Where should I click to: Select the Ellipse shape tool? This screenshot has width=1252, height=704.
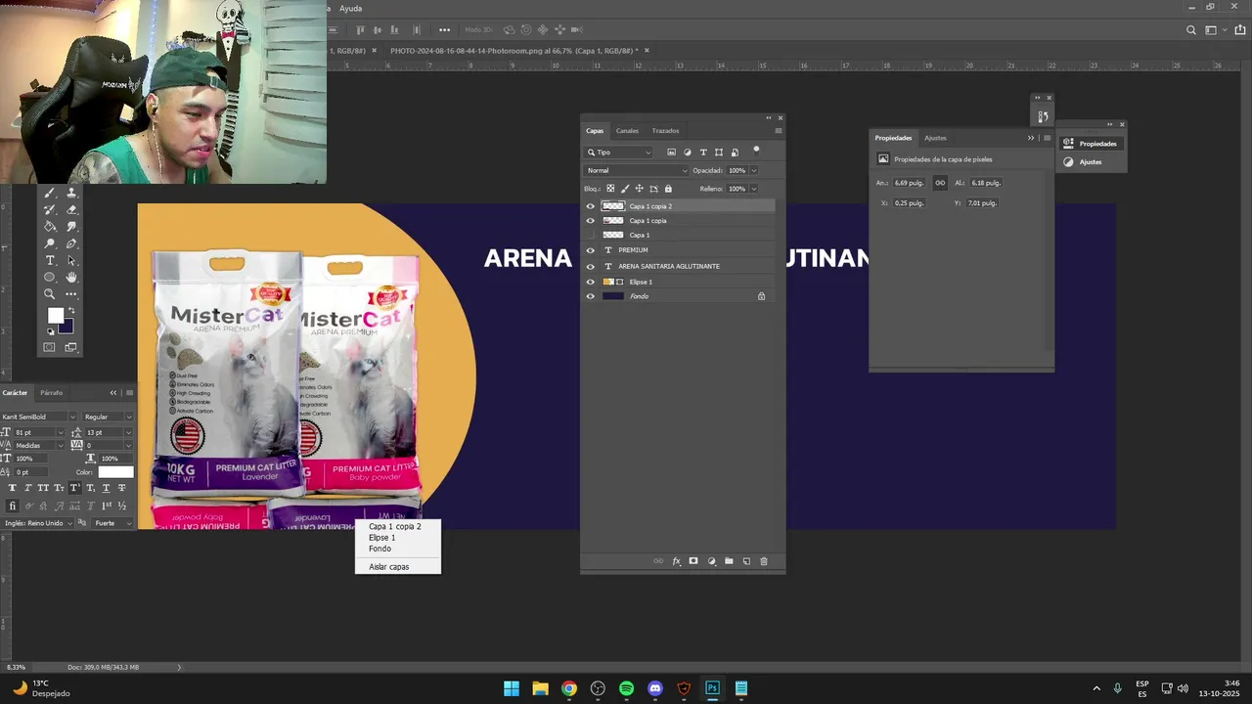pos(50,278)
